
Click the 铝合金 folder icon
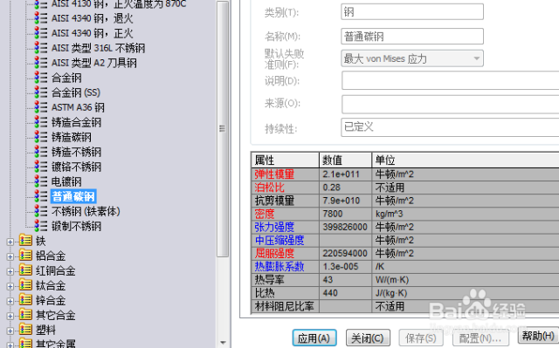coord(25,256)
